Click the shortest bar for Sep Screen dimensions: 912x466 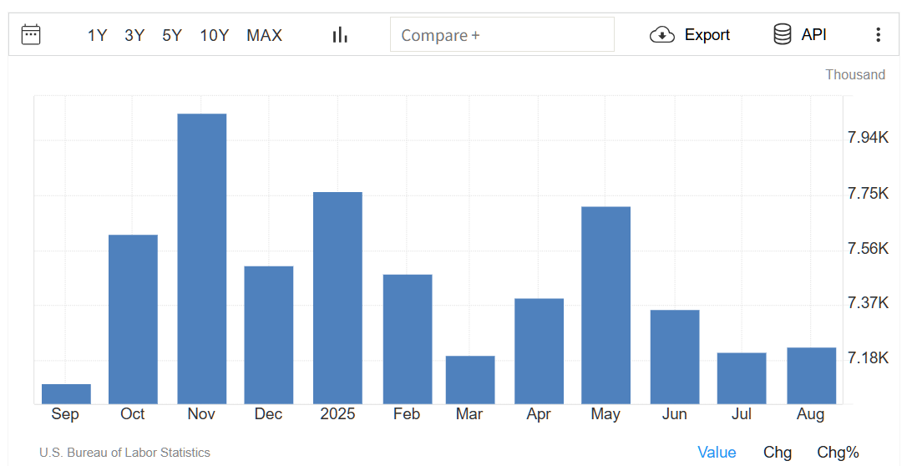(66, 394)
